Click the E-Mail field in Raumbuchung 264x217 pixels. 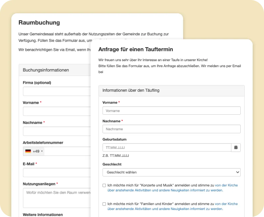pos(57,172)
